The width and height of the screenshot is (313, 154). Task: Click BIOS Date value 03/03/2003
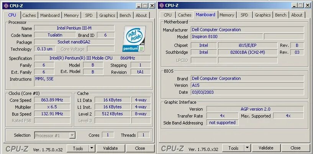(247, 92)
